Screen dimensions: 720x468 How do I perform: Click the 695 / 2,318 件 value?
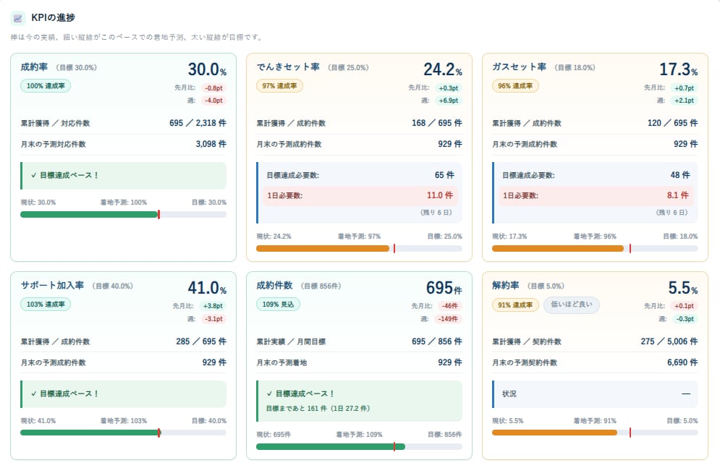click(x=198, y=123)
